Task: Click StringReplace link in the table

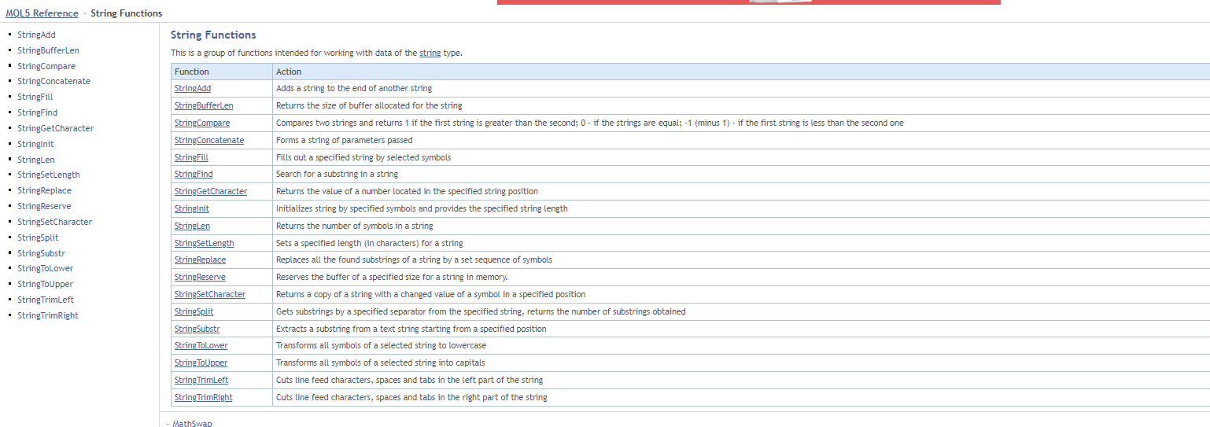Action: point(200,260)
